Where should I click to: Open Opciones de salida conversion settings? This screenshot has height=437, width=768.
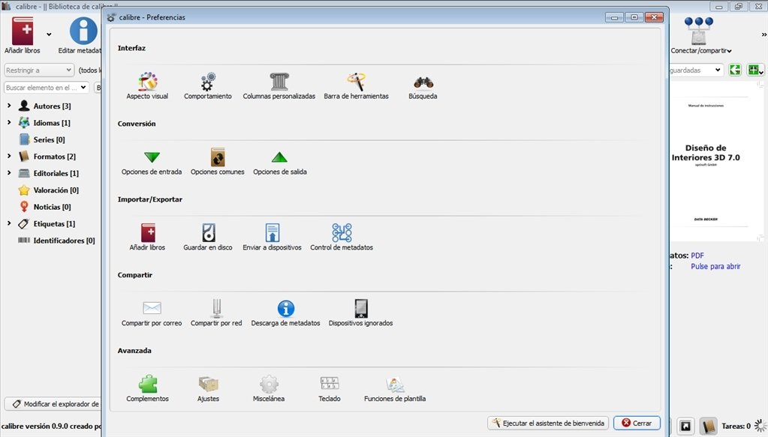pos(280,162)
